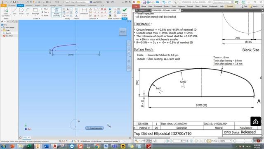Select the Dimension tool
This screenshot has height=149, width=264.
(x=84, y=11)
